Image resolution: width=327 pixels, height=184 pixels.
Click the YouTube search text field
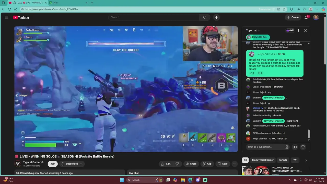[x=154, y=17]
